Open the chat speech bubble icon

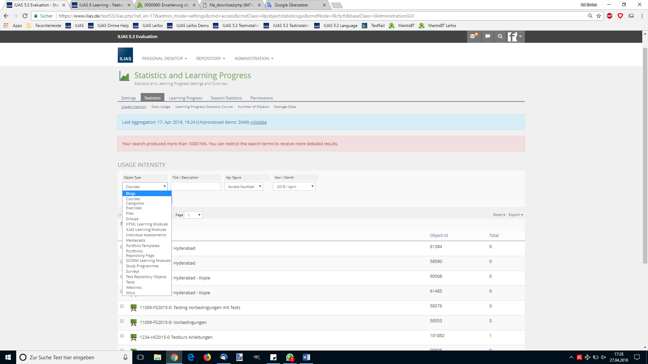[x=487, y=36]
